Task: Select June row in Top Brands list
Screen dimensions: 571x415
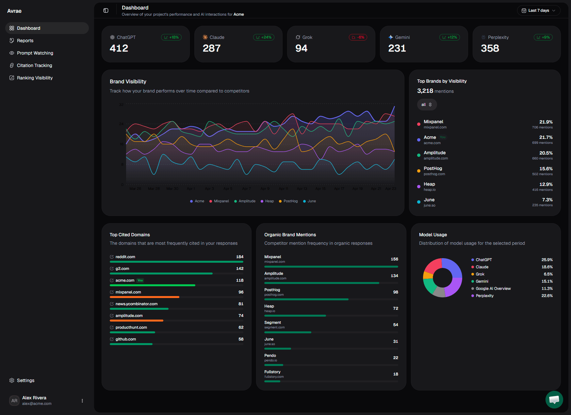Action: [485, 202]
